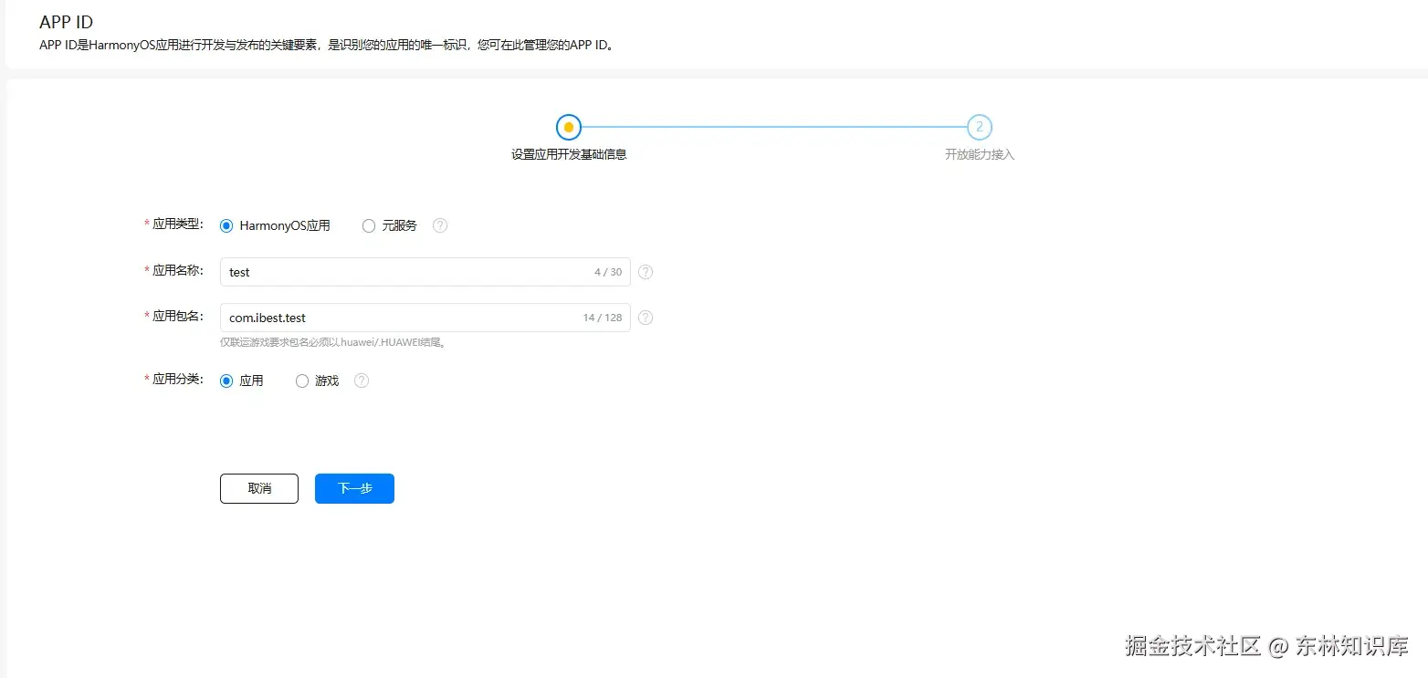This screenshot has width=1428, height=678.
Task: Open help icon next to 游戏 option
Action: click(362, 381)
